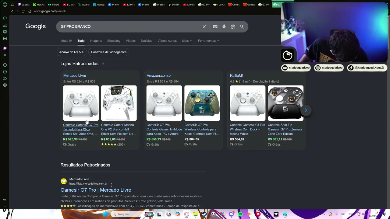Submit search with the magnifier icon
390x219 pixels.
242,26
